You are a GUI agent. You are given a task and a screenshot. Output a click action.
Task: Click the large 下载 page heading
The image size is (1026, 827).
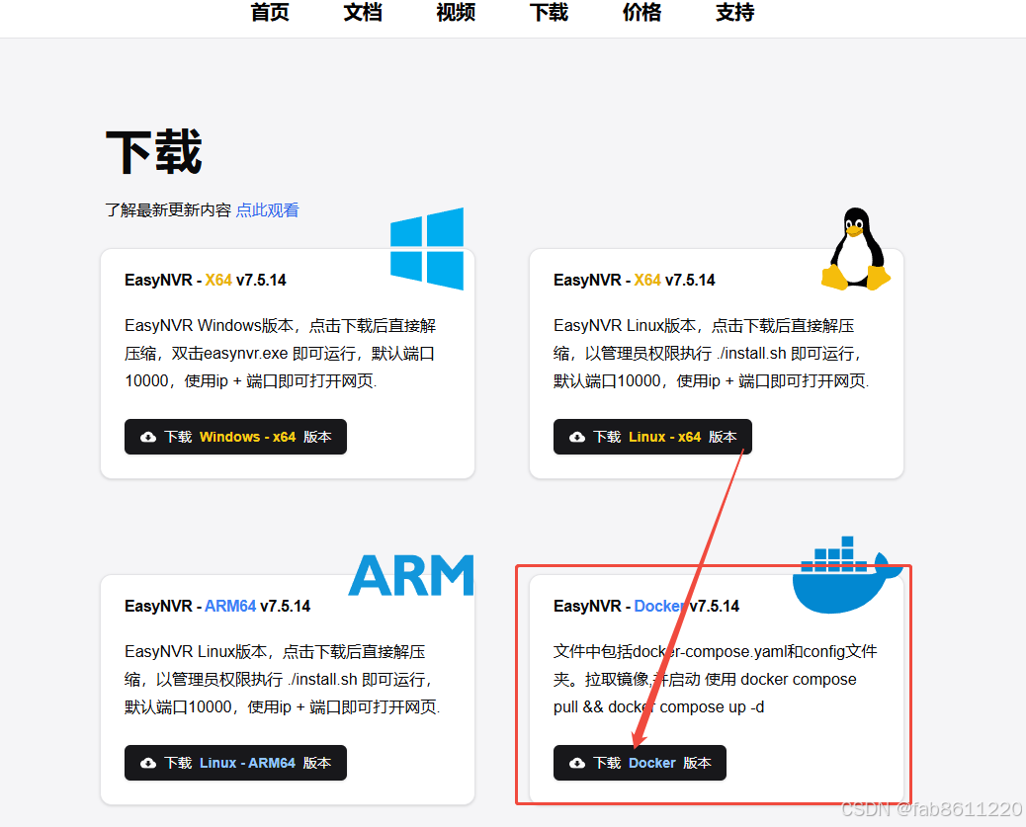[x=154, y=152]
